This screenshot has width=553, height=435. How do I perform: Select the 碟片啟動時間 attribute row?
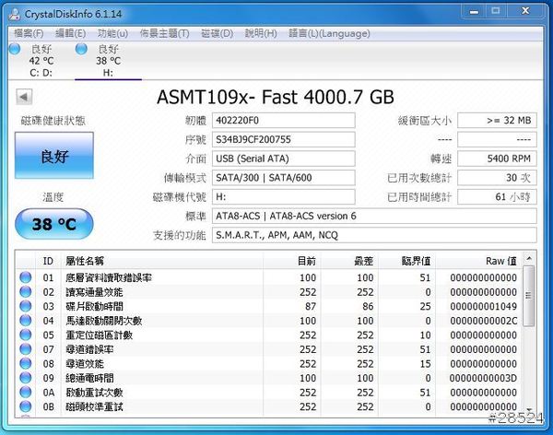[269, 306]
